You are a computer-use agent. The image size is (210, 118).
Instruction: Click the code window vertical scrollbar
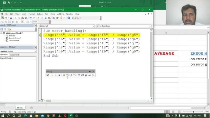pos(151,65)
